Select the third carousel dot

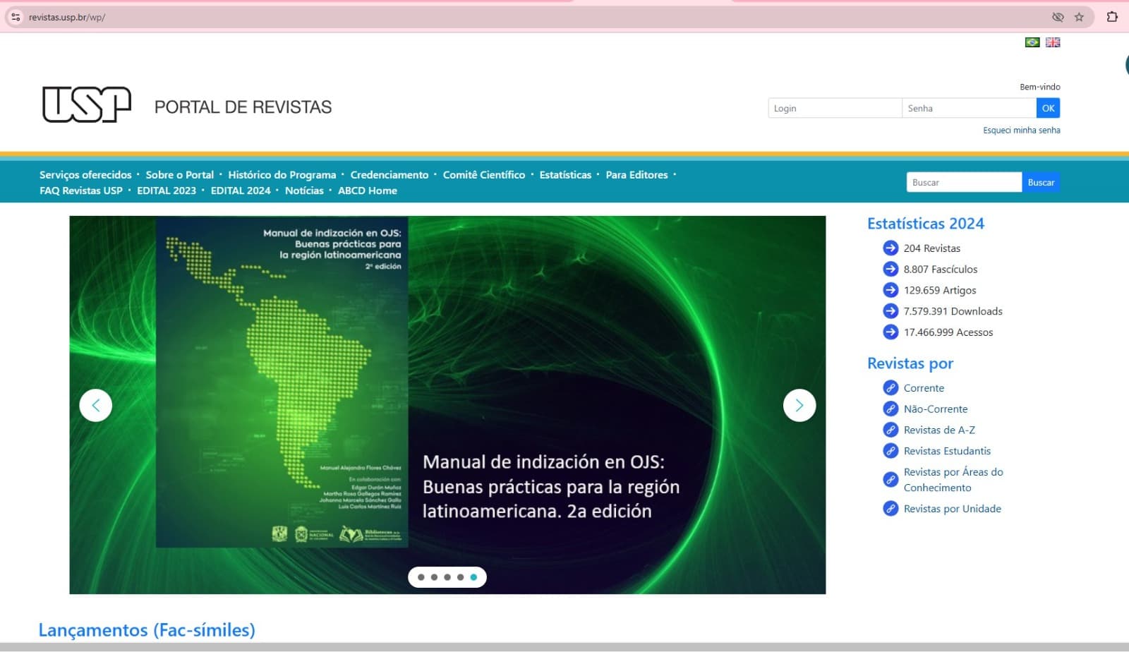click(447, 577)
